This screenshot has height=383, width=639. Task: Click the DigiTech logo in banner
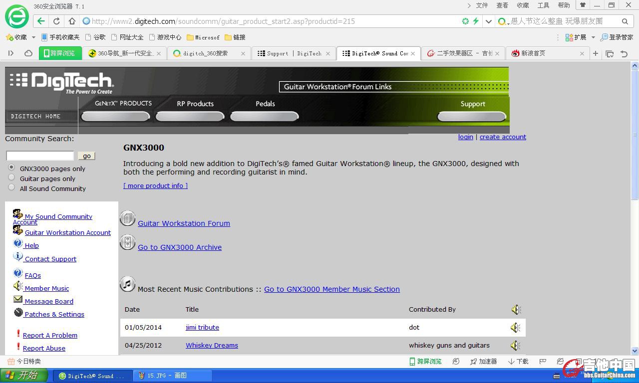coord(62,82)
